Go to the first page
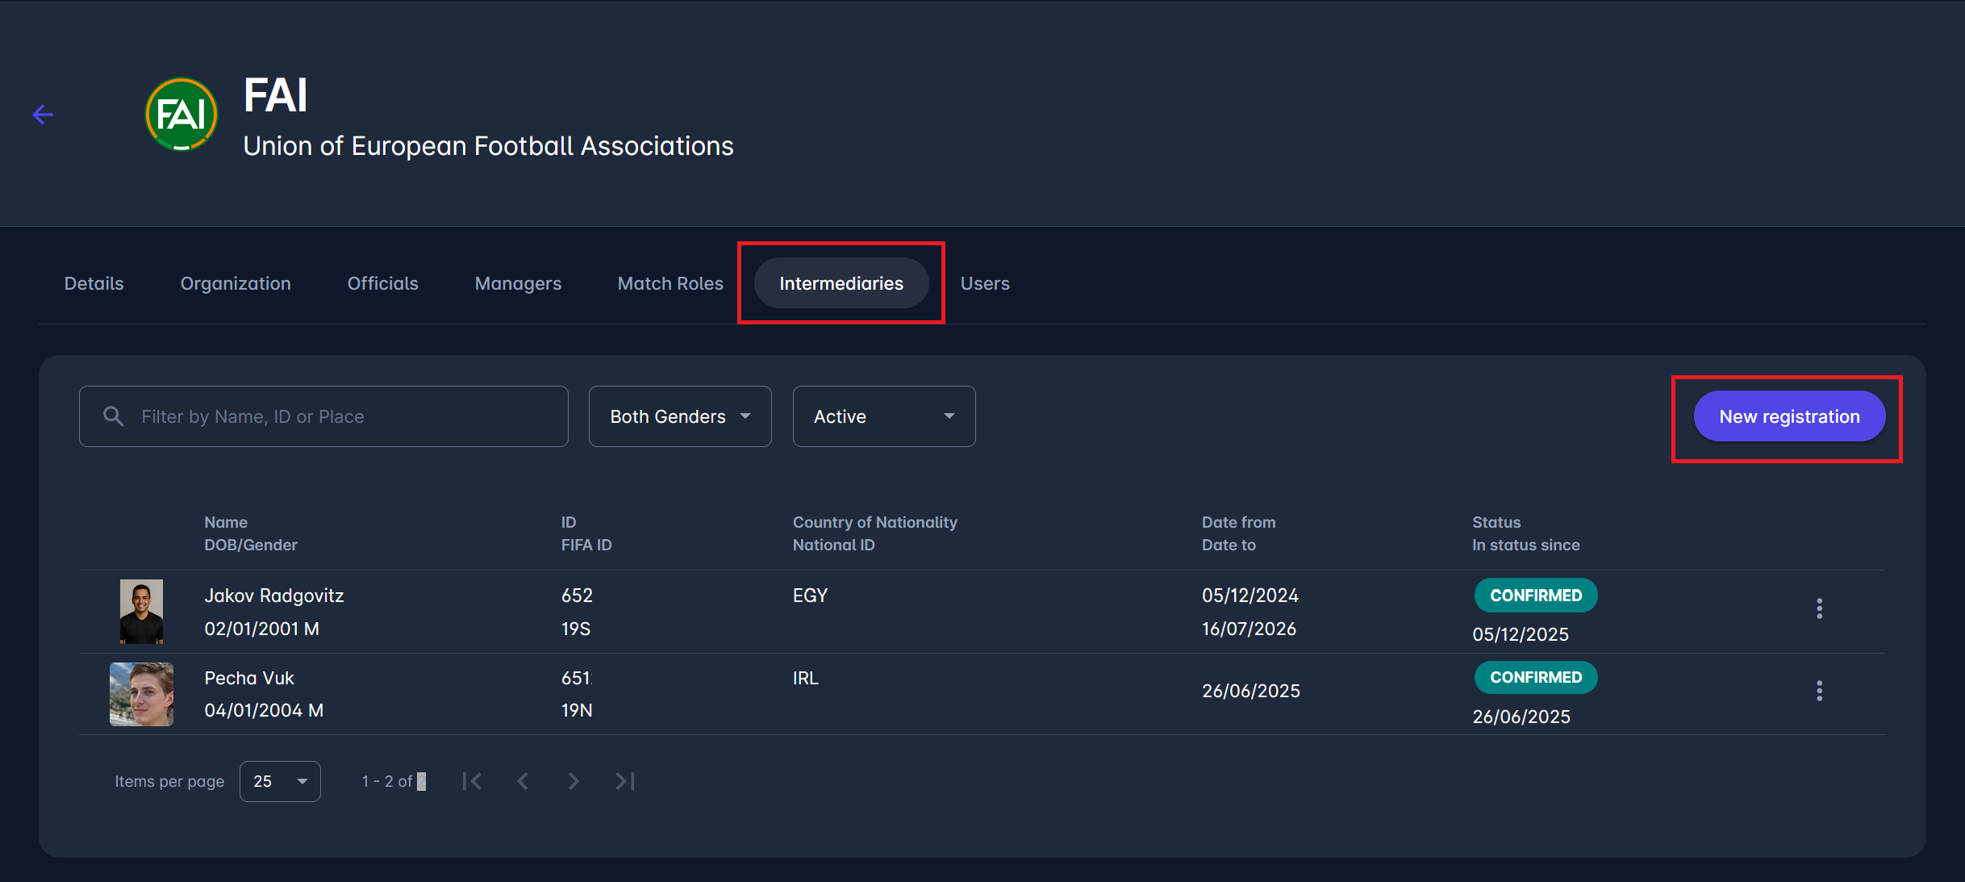 (473, 781)
